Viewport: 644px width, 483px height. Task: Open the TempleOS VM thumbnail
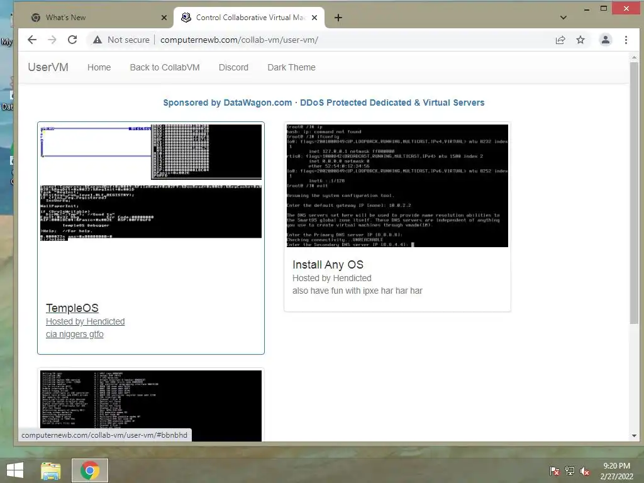[151, 183]
